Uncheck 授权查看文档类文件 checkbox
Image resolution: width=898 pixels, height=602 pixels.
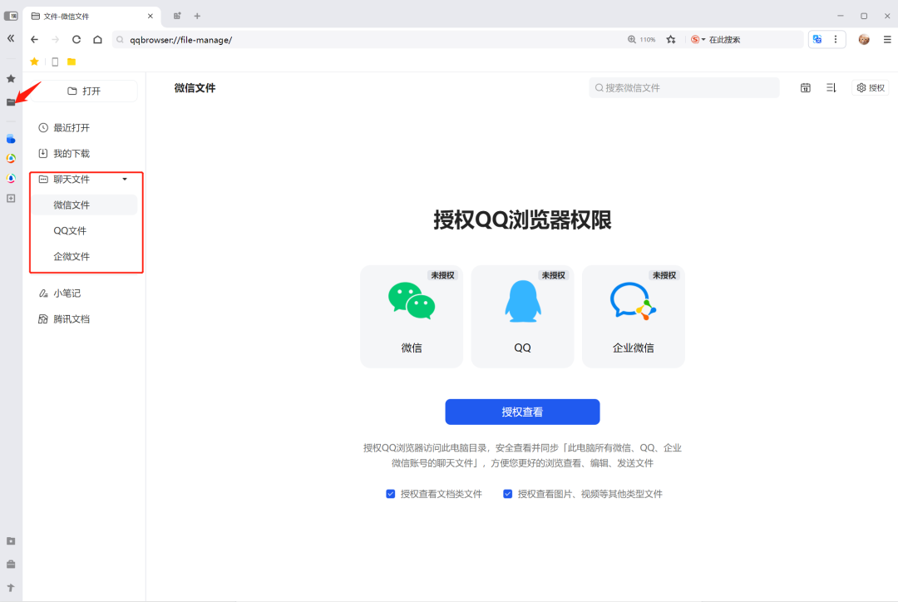click(390, 494)
